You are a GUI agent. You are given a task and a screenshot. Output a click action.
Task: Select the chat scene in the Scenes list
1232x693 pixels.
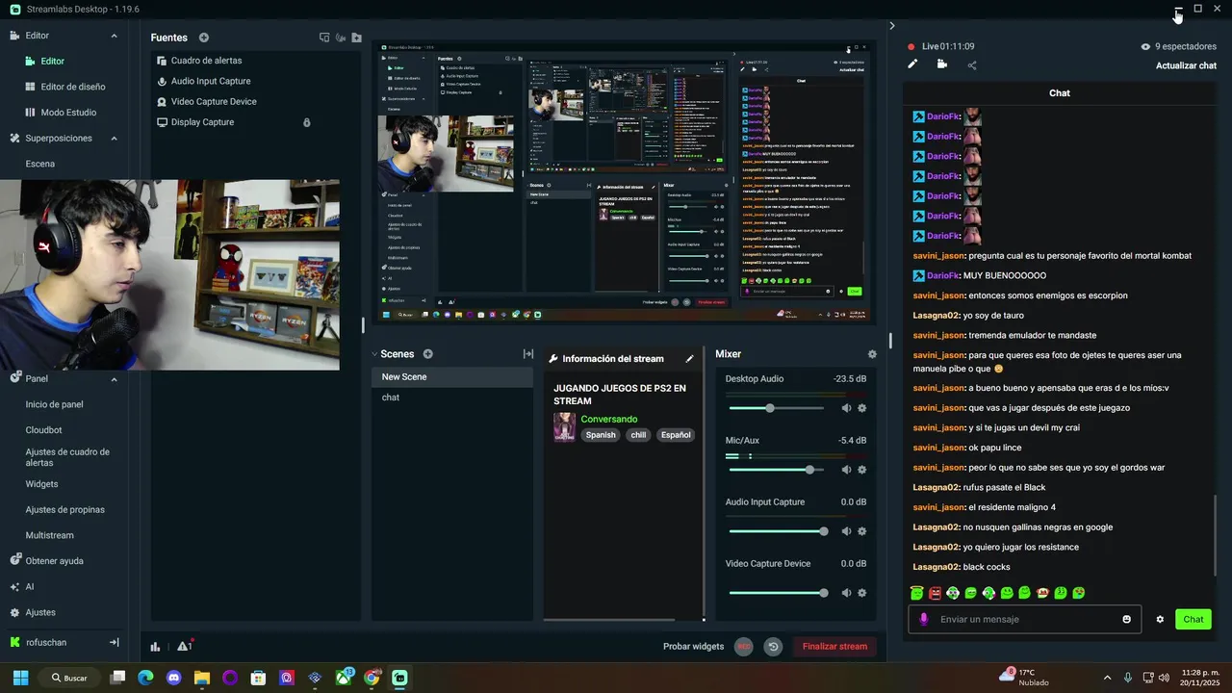click(452, 398)
